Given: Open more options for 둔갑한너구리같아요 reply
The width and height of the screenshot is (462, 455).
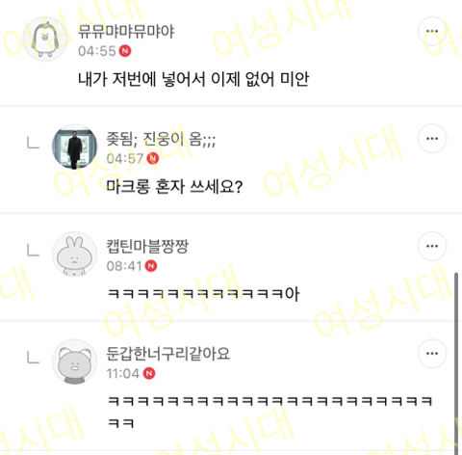Looking at the screenshot, I should (432, 354).
